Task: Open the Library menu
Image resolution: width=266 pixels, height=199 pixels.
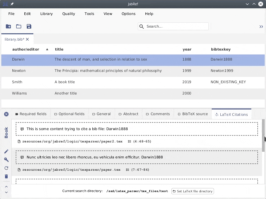Action: 46,14
